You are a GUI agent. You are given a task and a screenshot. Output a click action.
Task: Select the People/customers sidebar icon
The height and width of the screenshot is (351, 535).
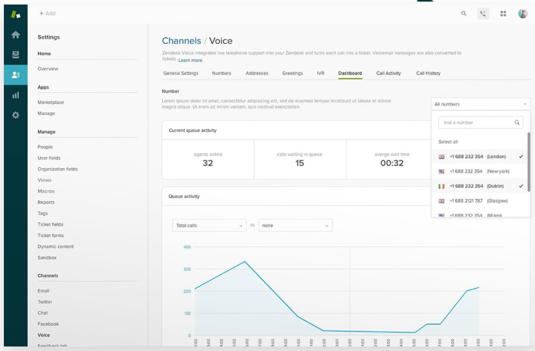click(x=16, y=75)
